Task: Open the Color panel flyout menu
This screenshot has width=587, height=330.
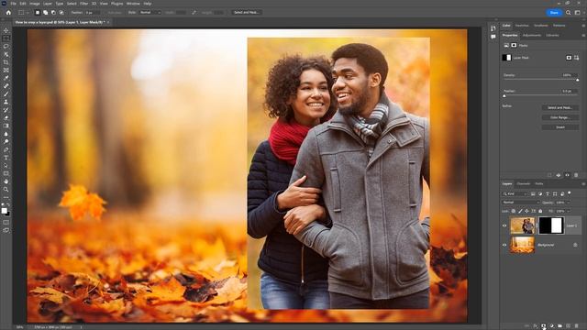Action: pyautogui.click(x=583, y=26)
